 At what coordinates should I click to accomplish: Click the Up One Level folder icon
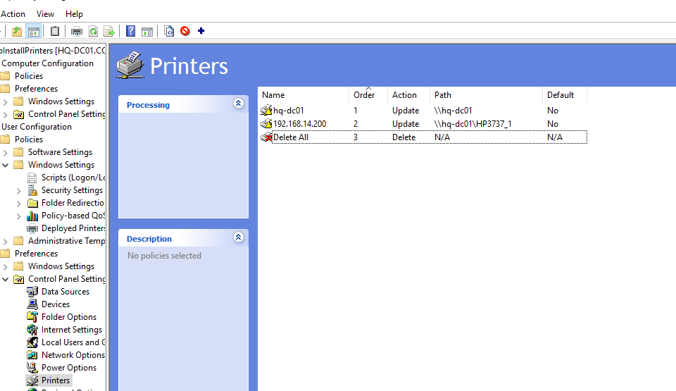17,31
